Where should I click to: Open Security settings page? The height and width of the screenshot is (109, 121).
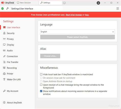point(11,33)
